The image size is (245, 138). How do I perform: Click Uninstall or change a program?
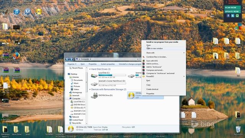coord(130,64)
